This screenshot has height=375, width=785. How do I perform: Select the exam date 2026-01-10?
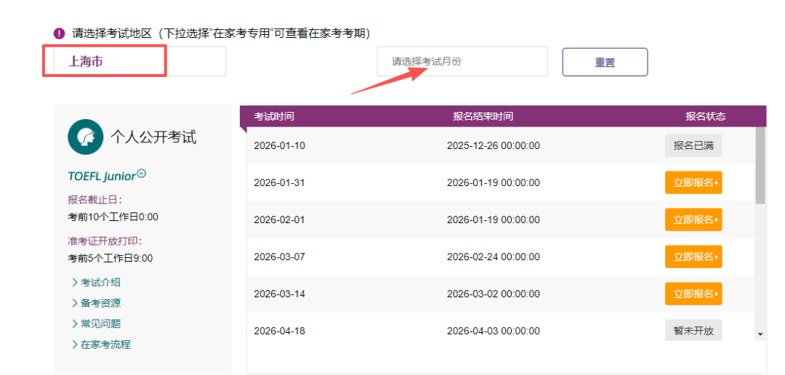pyautogui.click(x=279, y=145)
